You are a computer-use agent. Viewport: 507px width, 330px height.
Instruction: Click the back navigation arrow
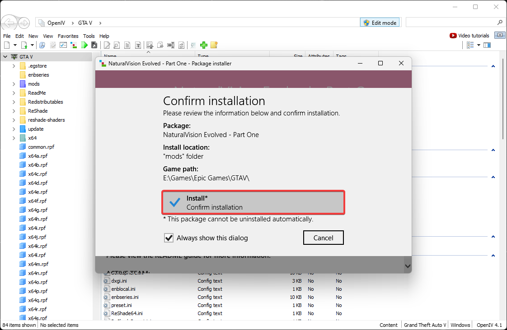pyautogui.click(x=9, y=23)
